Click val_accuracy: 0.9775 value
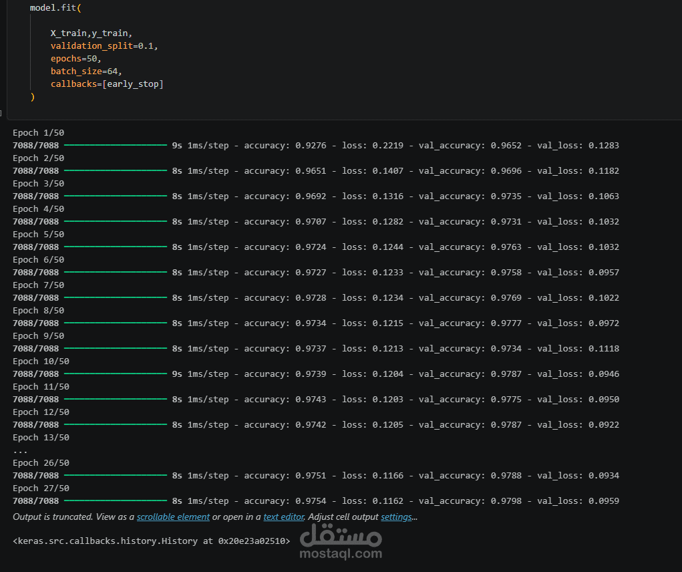This screenshot has height=572, width=682. pos(470,400)
